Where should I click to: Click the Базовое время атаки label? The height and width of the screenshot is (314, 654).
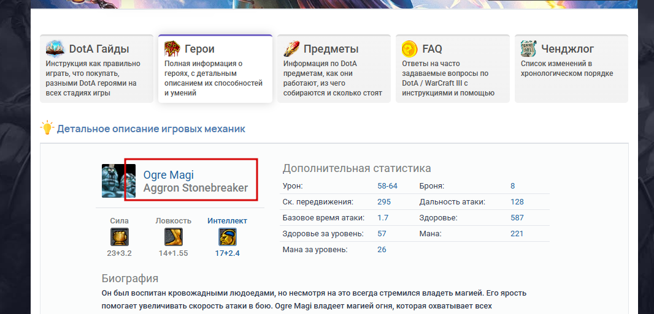tap(323, 217)
